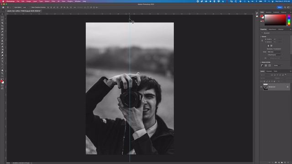292x164 pixels.
Task: Select the Rectangular Marquee tool
Action: 2,17
